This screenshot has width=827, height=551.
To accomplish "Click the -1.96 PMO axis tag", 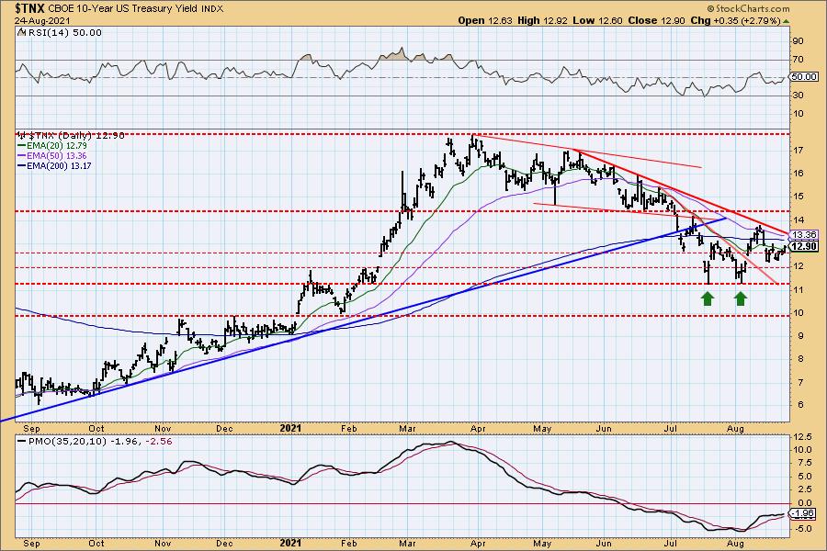I will (804, 513).
